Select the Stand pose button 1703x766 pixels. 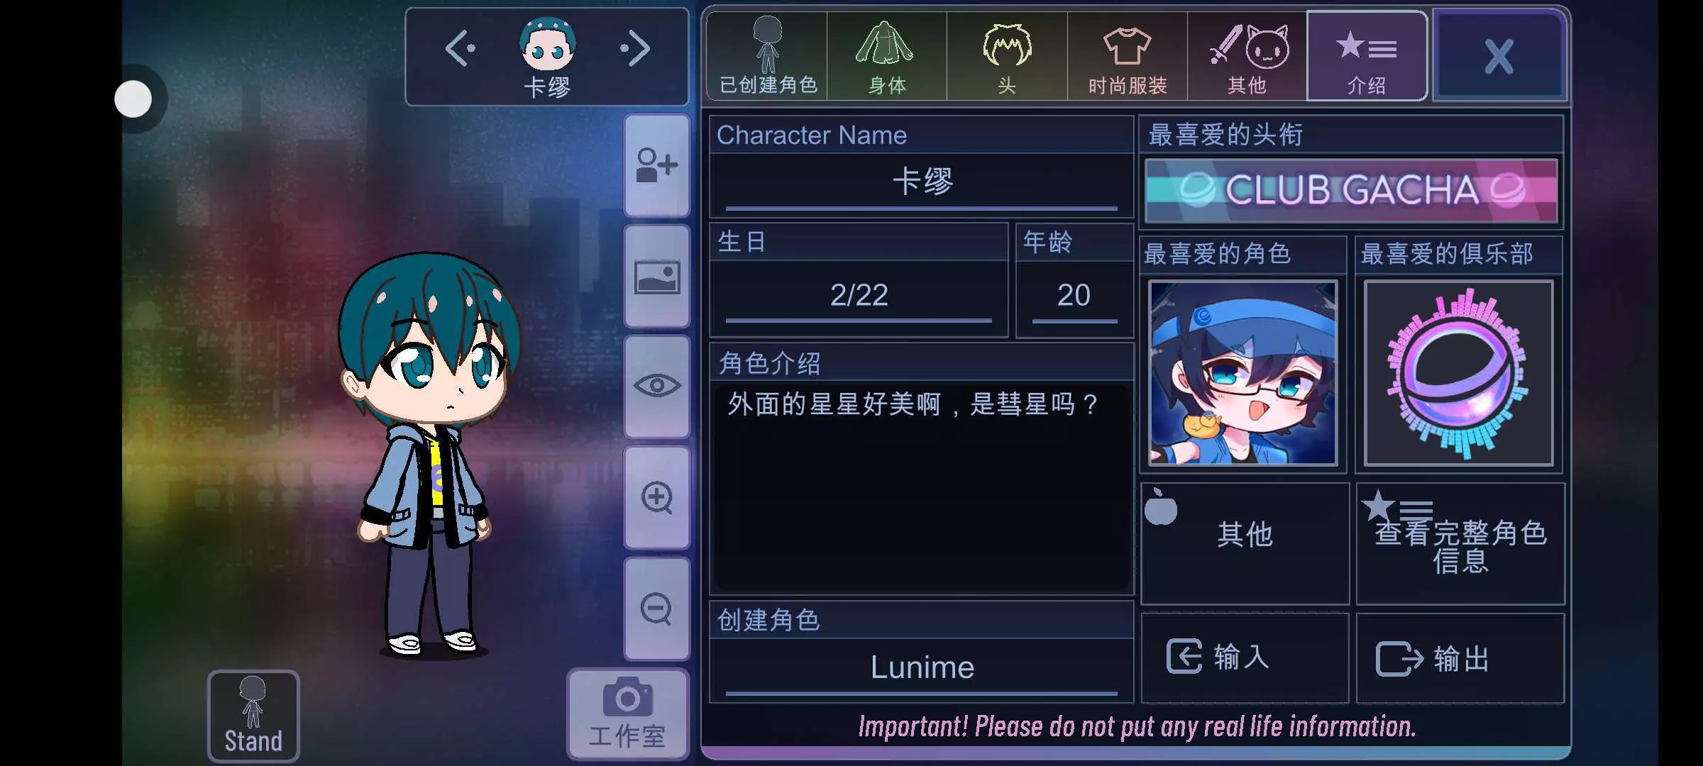coord(253,716)
